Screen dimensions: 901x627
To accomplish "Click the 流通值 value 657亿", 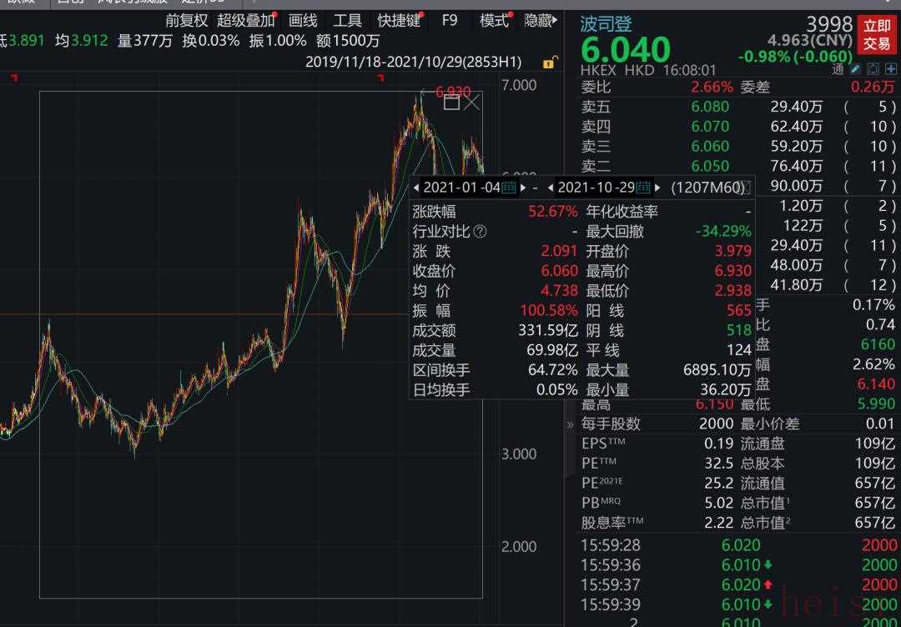I will click(x=875, y=484).
